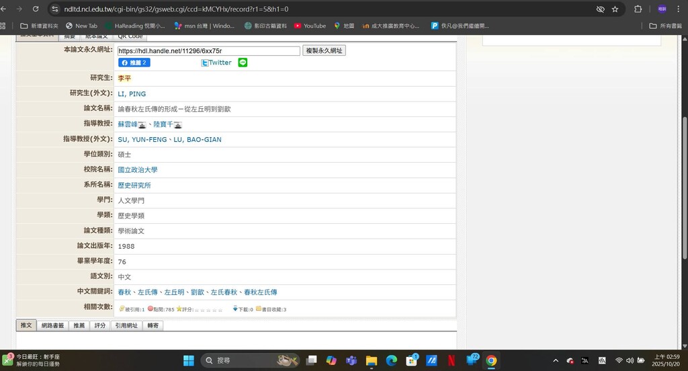Click the first empty rating star
This screenshot has width=688, height=371.
(197, 310)
